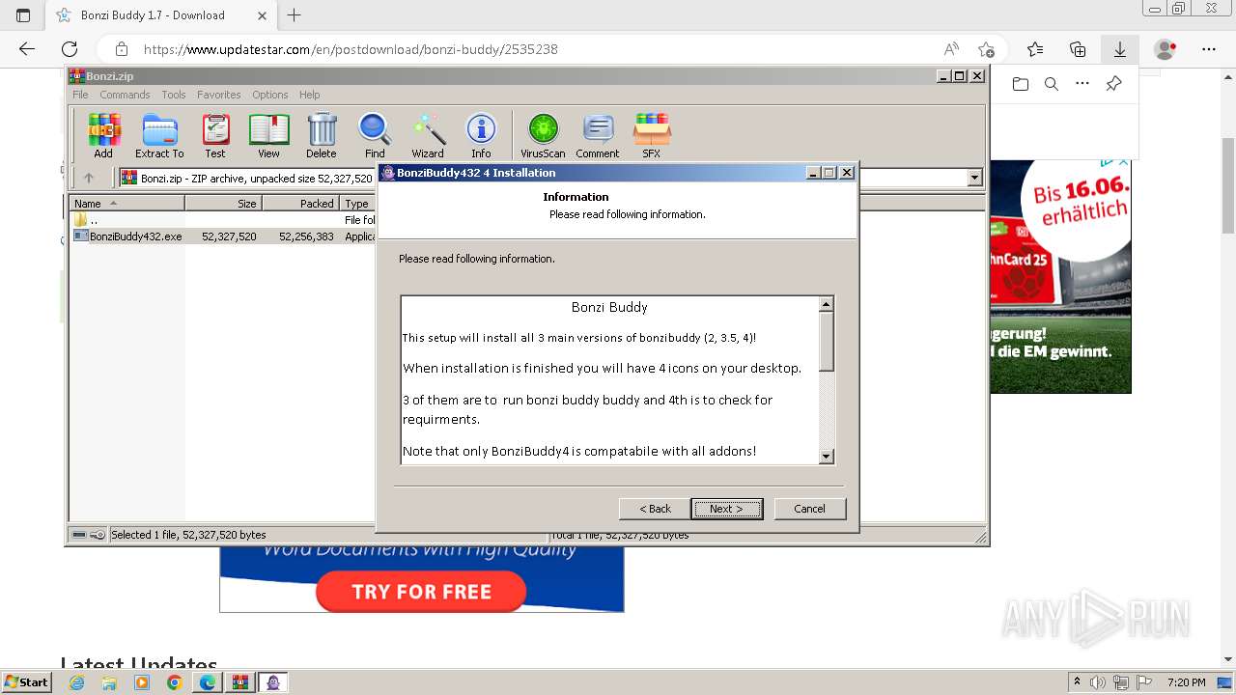This screenshot has width=1236, height=695.
Task: Open the View file tool
Action: [x=268, y=135]
